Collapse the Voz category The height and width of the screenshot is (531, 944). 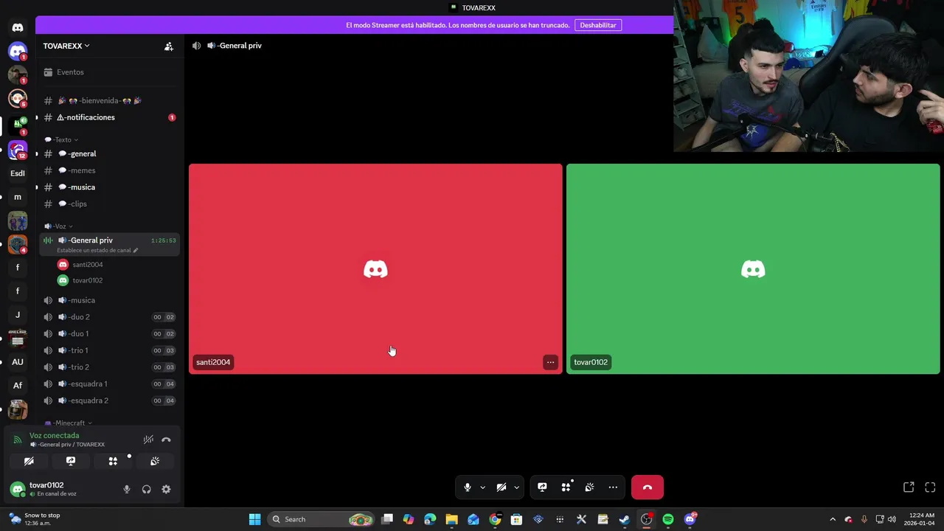pyautogui.click(x=59, y=226)
